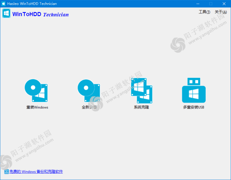Click the WinToHDD logo icon in header
Image resolution: width=231 pixels, height=180 pixels.
[6, 13]
